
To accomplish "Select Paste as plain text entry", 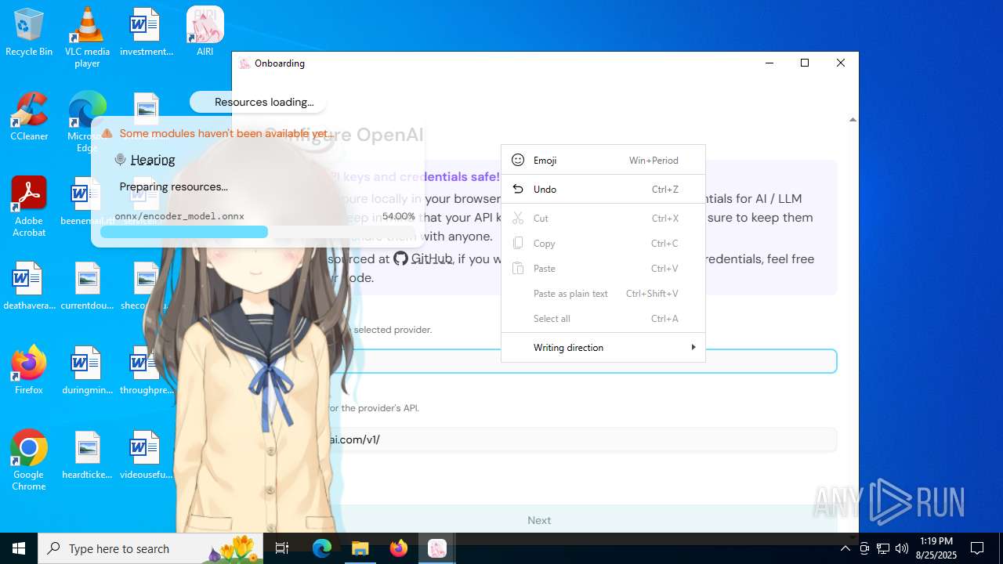I will [603, 293].
